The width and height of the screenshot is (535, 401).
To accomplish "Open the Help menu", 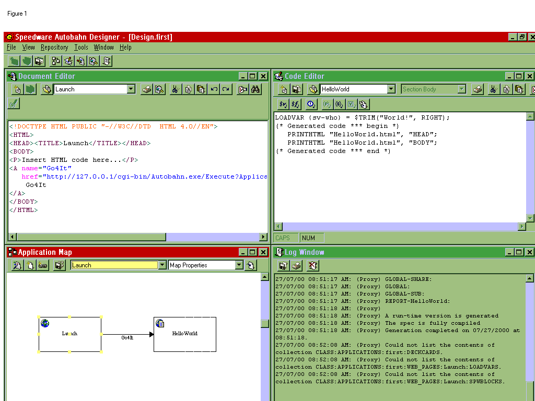I will click(x=125, y=48).
